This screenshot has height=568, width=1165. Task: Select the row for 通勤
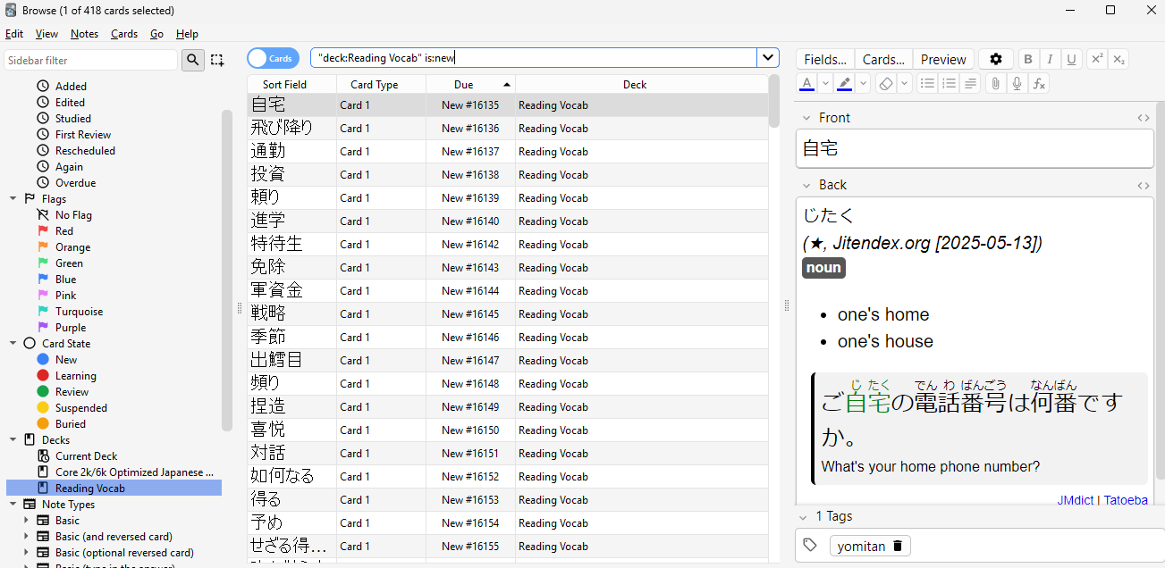(507, 152)
